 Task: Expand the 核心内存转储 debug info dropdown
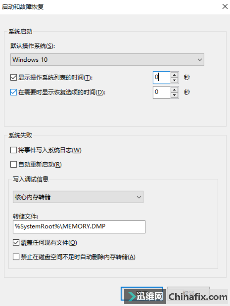tap(78, 197)
